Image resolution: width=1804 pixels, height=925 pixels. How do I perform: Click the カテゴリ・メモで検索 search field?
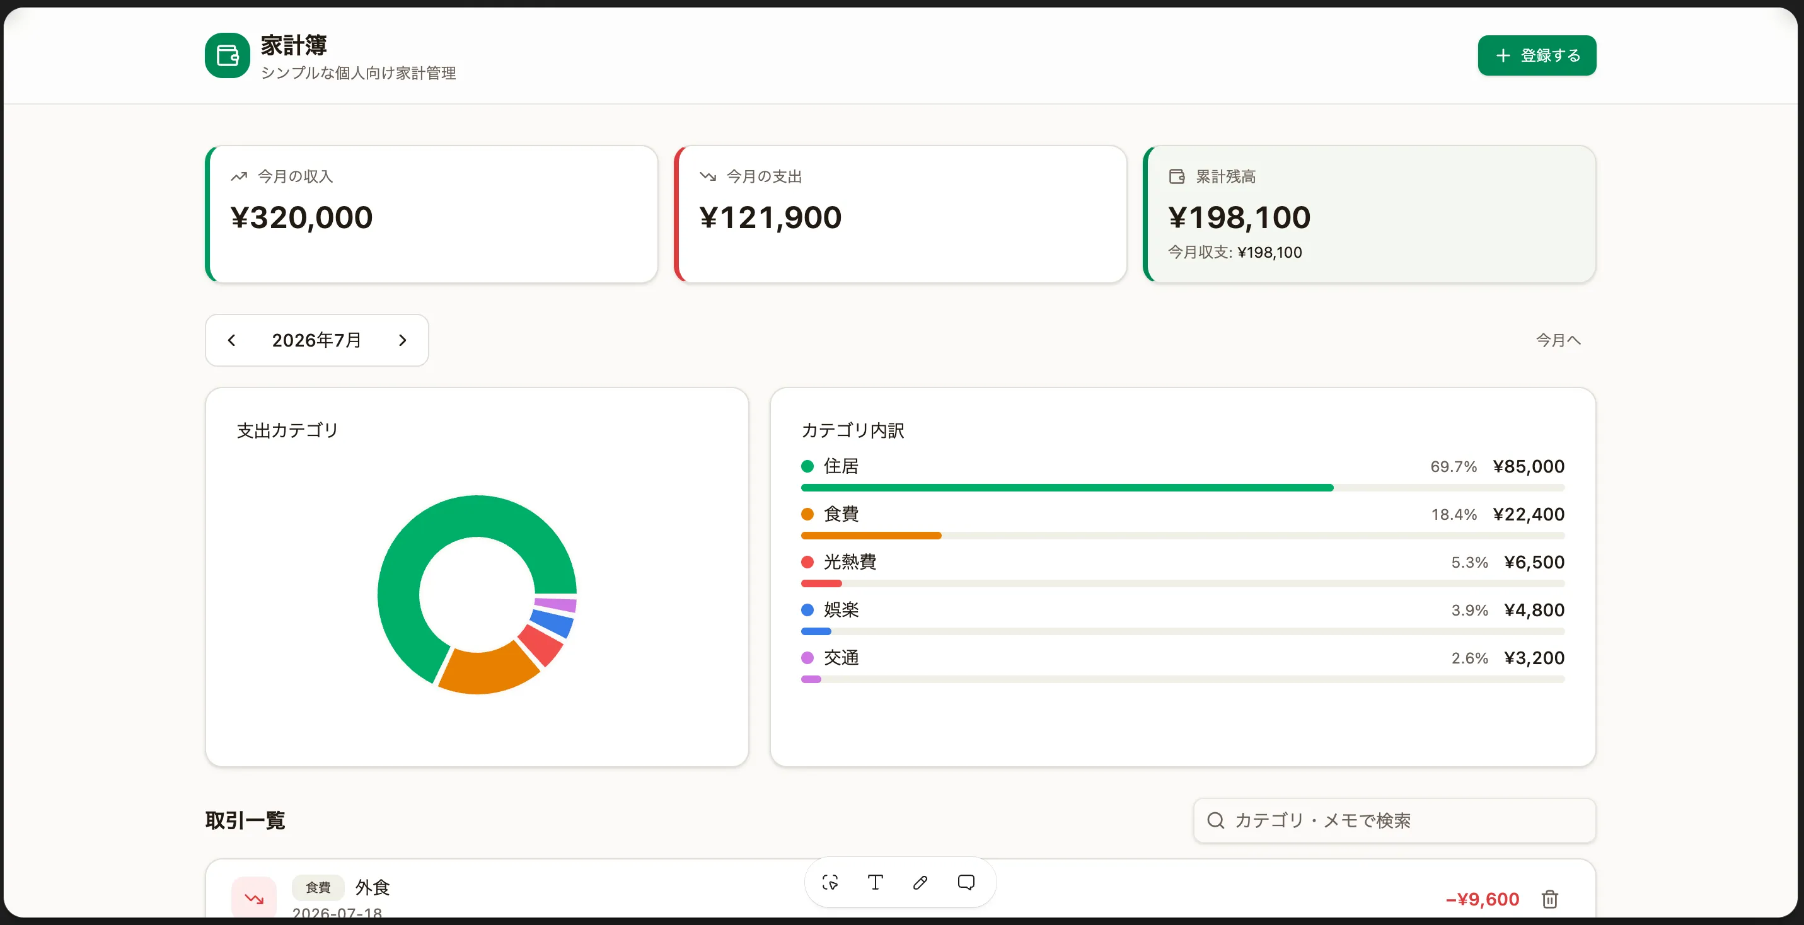click(1394, 820)
